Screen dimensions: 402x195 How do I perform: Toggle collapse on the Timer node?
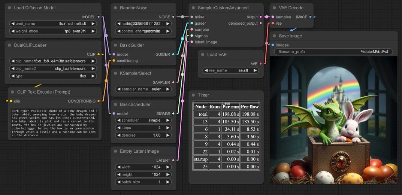point(193,95)
